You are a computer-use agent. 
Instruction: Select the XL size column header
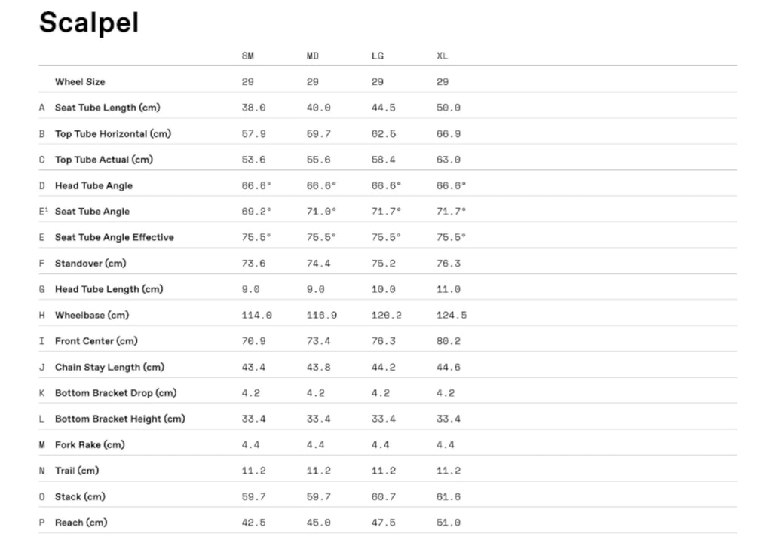(x=443, y=56)
